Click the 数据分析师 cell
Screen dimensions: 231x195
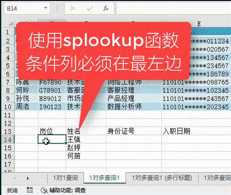point(134,107)
